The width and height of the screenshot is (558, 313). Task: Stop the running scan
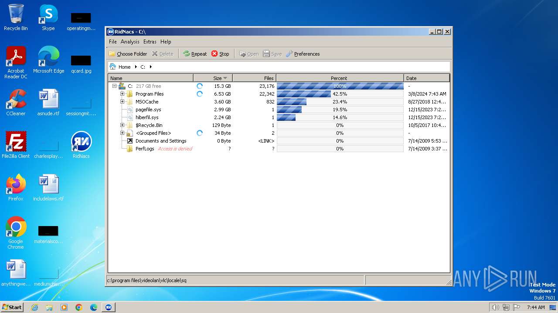pyautogui.click(x=220, y=54)
